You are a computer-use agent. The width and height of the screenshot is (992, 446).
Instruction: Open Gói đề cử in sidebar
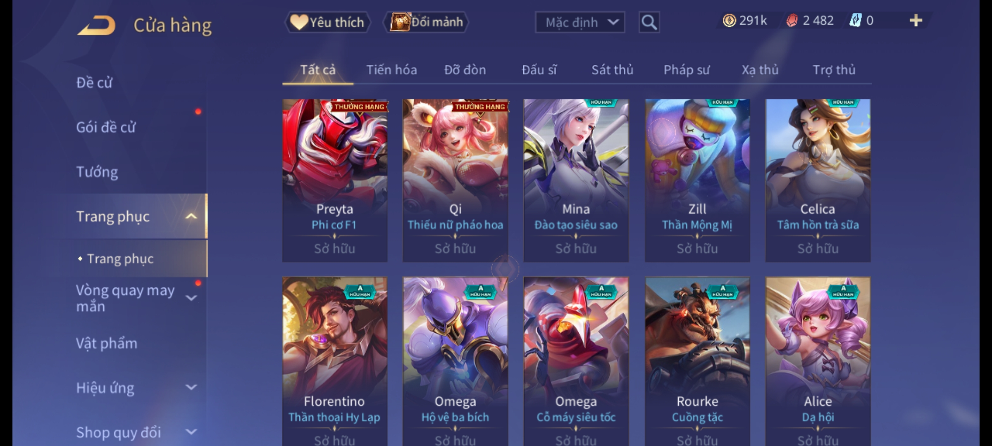(106, 127)
